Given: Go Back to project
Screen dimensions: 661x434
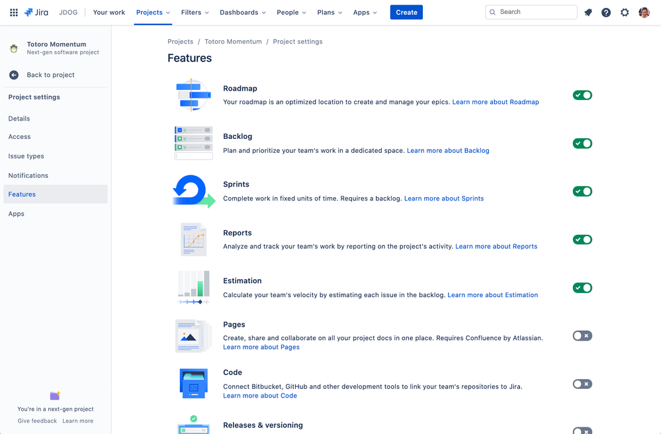Looking at the screenshot, I should coord(50,75).
